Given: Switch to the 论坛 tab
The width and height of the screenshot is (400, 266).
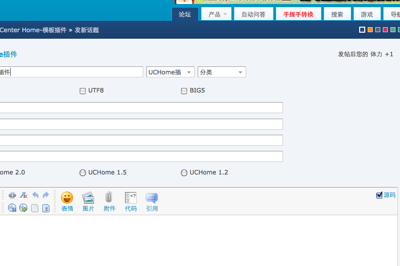Looking at the screenshot, I should coord(185,14).
